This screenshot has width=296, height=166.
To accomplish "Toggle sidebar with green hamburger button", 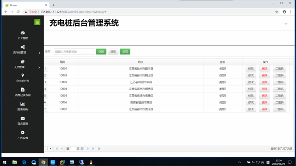I will (x=37, y=22).
